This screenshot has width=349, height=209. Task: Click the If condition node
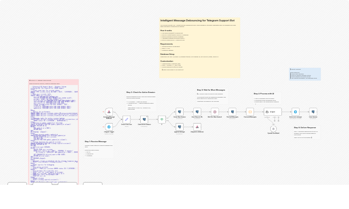click(162, 119)
